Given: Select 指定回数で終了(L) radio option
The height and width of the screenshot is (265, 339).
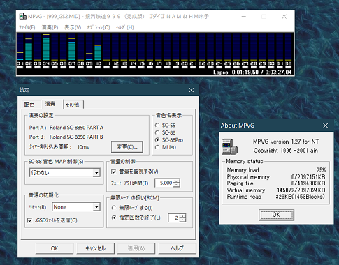Looking at the screenshot, I should tap(136, 218).
